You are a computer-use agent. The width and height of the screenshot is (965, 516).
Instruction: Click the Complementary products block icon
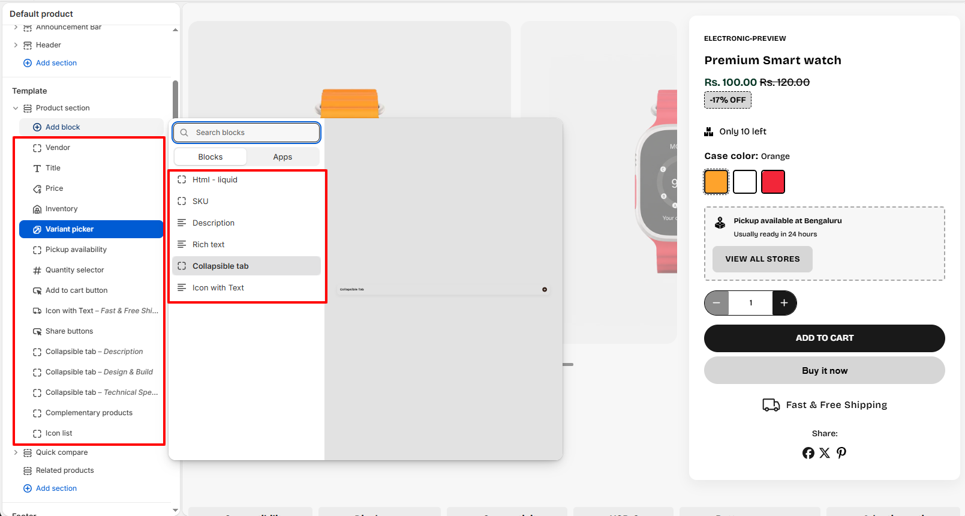[x=37, y=413]
